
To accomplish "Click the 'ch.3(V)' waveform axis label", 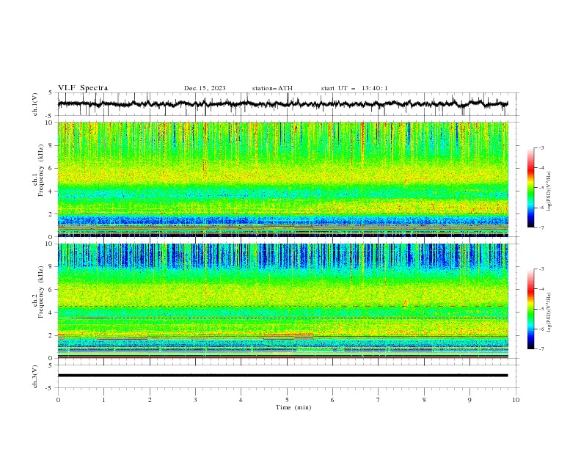I will (x=35, y=376).
